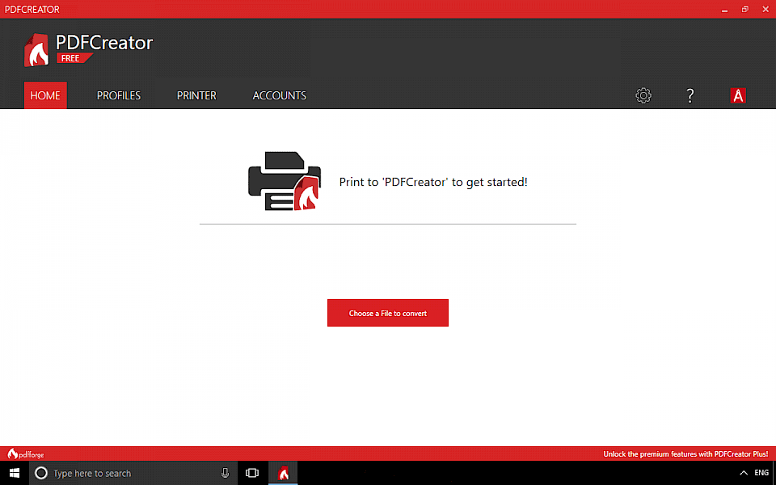This screenshot has width=776, height=485.
Task: Go to the PRINTER tab
Action: tap(196, 95)
